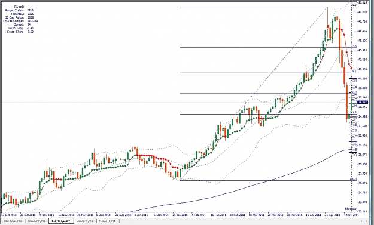Click the 43.910 price scale label
The width and height of the screenshot is (374, 225).
[363, 50]
